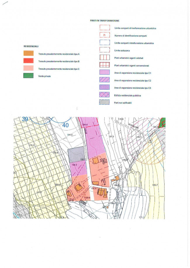This screenshot has width=190, height=268.
Task: Click zone number 39 on the map
Action: [25, 119]
